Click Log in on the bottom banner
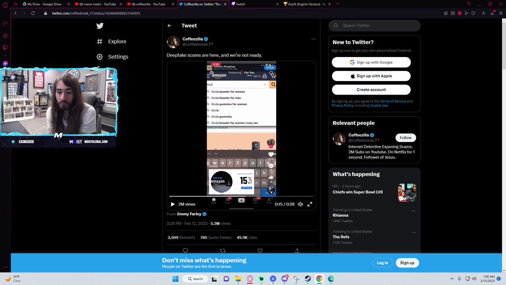Viewport: 506px width, 285px height. (x=382, y=263)
